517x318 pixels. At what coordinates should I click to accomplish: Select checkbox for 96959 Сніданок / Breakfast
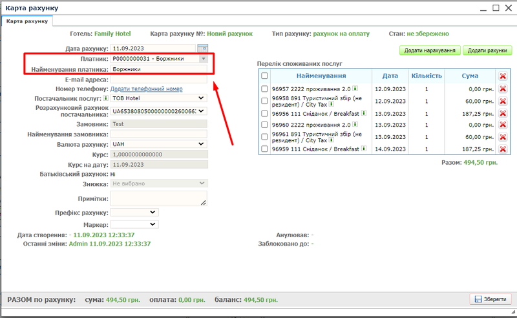[x=264, y=149]
